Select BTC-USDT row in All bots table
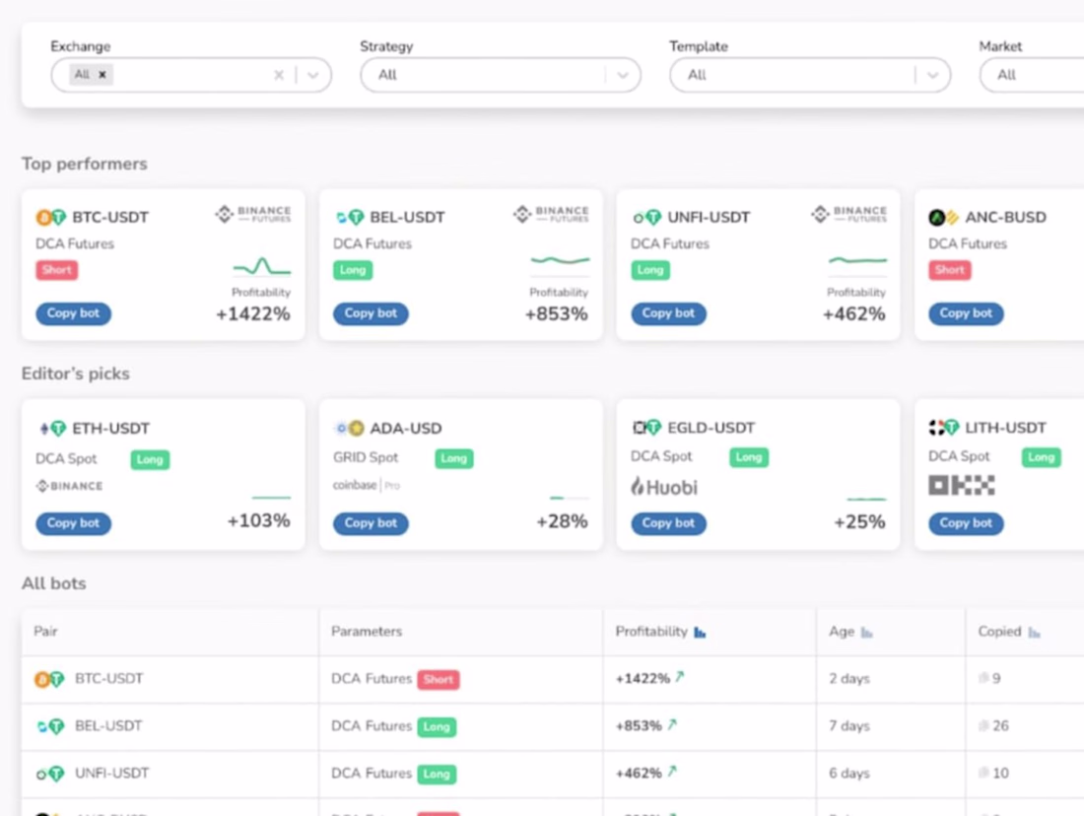The height and width of the screenshot is (816, 1084). (553, 679)
